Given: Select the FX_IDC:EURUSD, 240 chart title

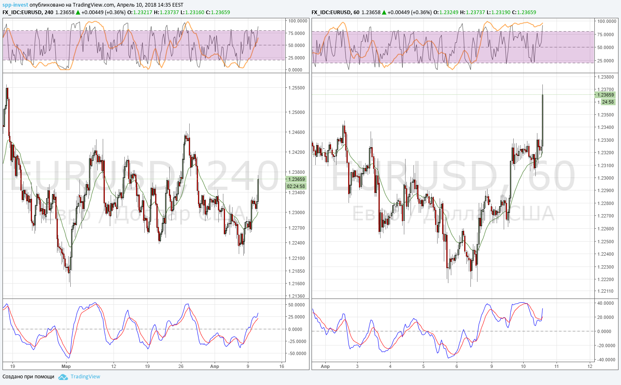Looking at the screenshot, I should 28,12.
